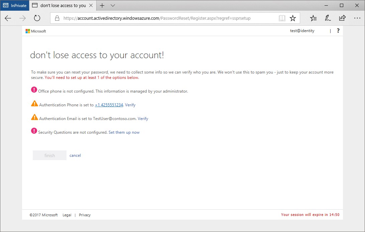Open Edge settings and more menu
Viewport: 365px width, 232px height.
click(x=357, y=18)
